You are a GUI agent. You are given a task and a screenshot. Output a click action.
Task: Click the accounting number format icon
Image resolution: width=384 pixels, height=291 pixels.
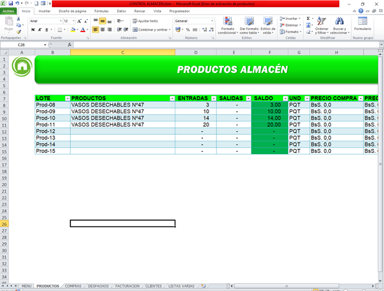(178, 30)
